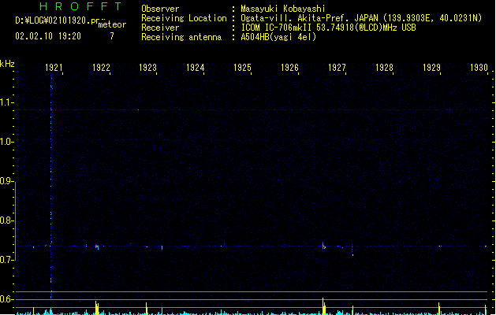Click the 1921 time axis marker
This screenshot has height=315, width=496.
[x=54, y=68]
